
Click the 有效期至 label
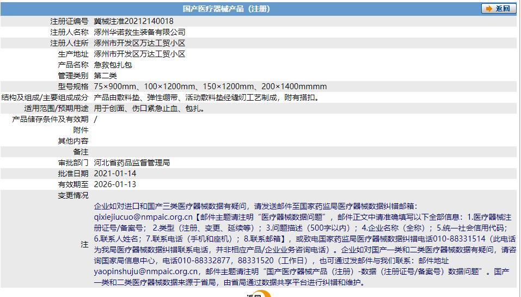(73, 184)
